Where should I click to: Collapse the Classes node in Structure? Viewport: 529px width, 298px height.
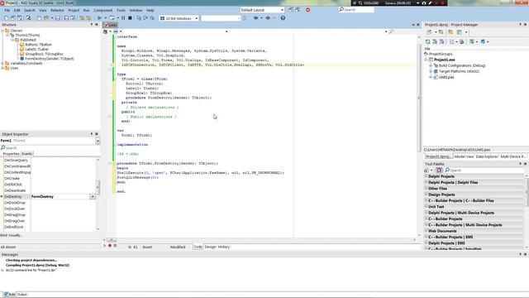click(x=2, y=31)
